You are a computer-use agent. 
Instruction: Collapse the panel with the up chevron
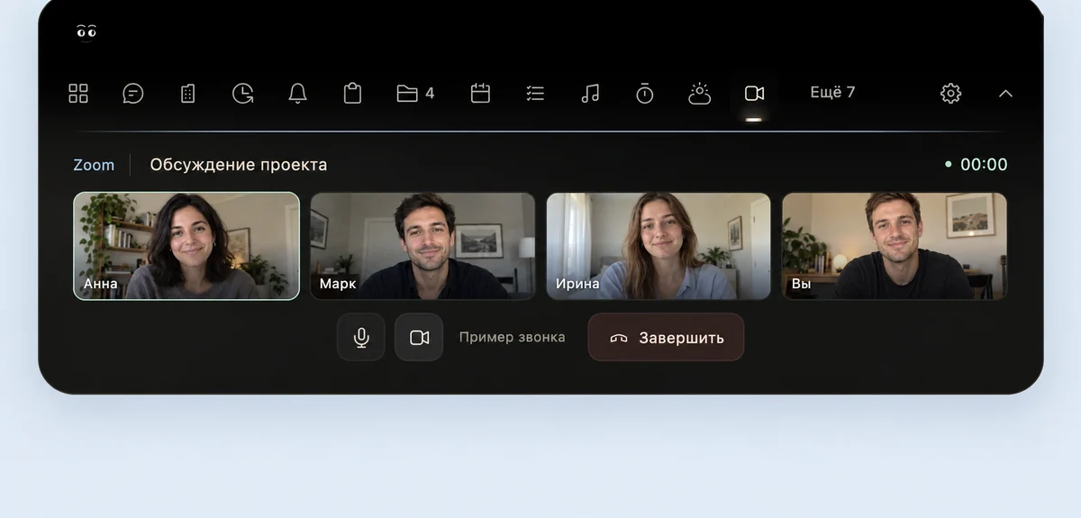[1006, 93]
